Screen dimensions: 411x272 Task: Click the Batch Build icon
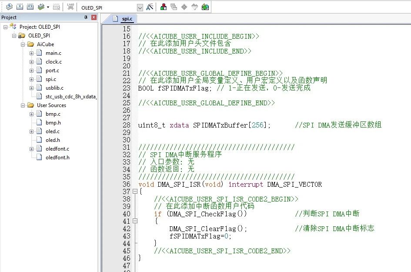coord(41,7)
